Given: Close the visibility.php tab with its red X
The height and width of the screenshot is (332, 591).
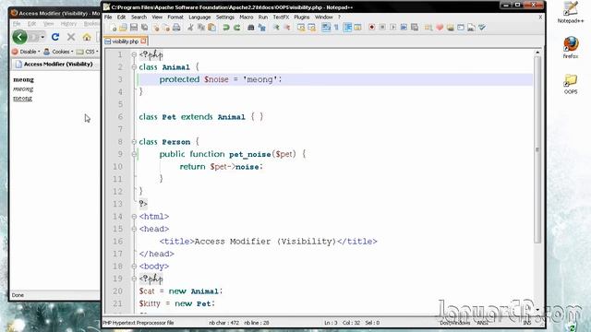Looking at the screenshot, I should click(143, 41).
